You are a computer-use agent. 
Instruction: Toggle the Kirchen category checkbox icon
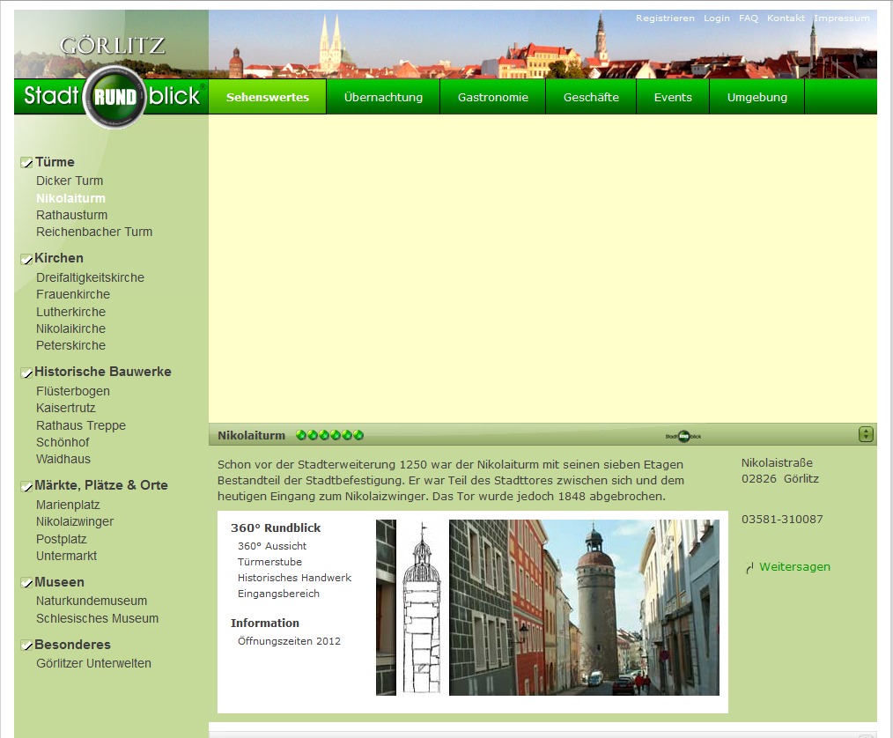[x=26, y=259]
